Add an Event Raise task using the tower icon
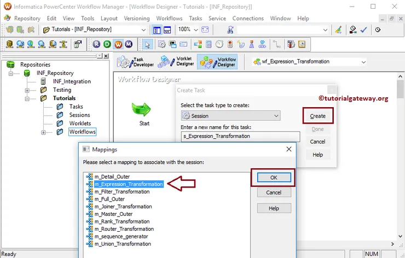Screen dimensions: 405x258 pos(252,44)
